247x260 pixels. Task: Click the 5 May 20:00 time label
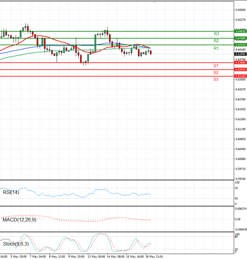[19, 257]
